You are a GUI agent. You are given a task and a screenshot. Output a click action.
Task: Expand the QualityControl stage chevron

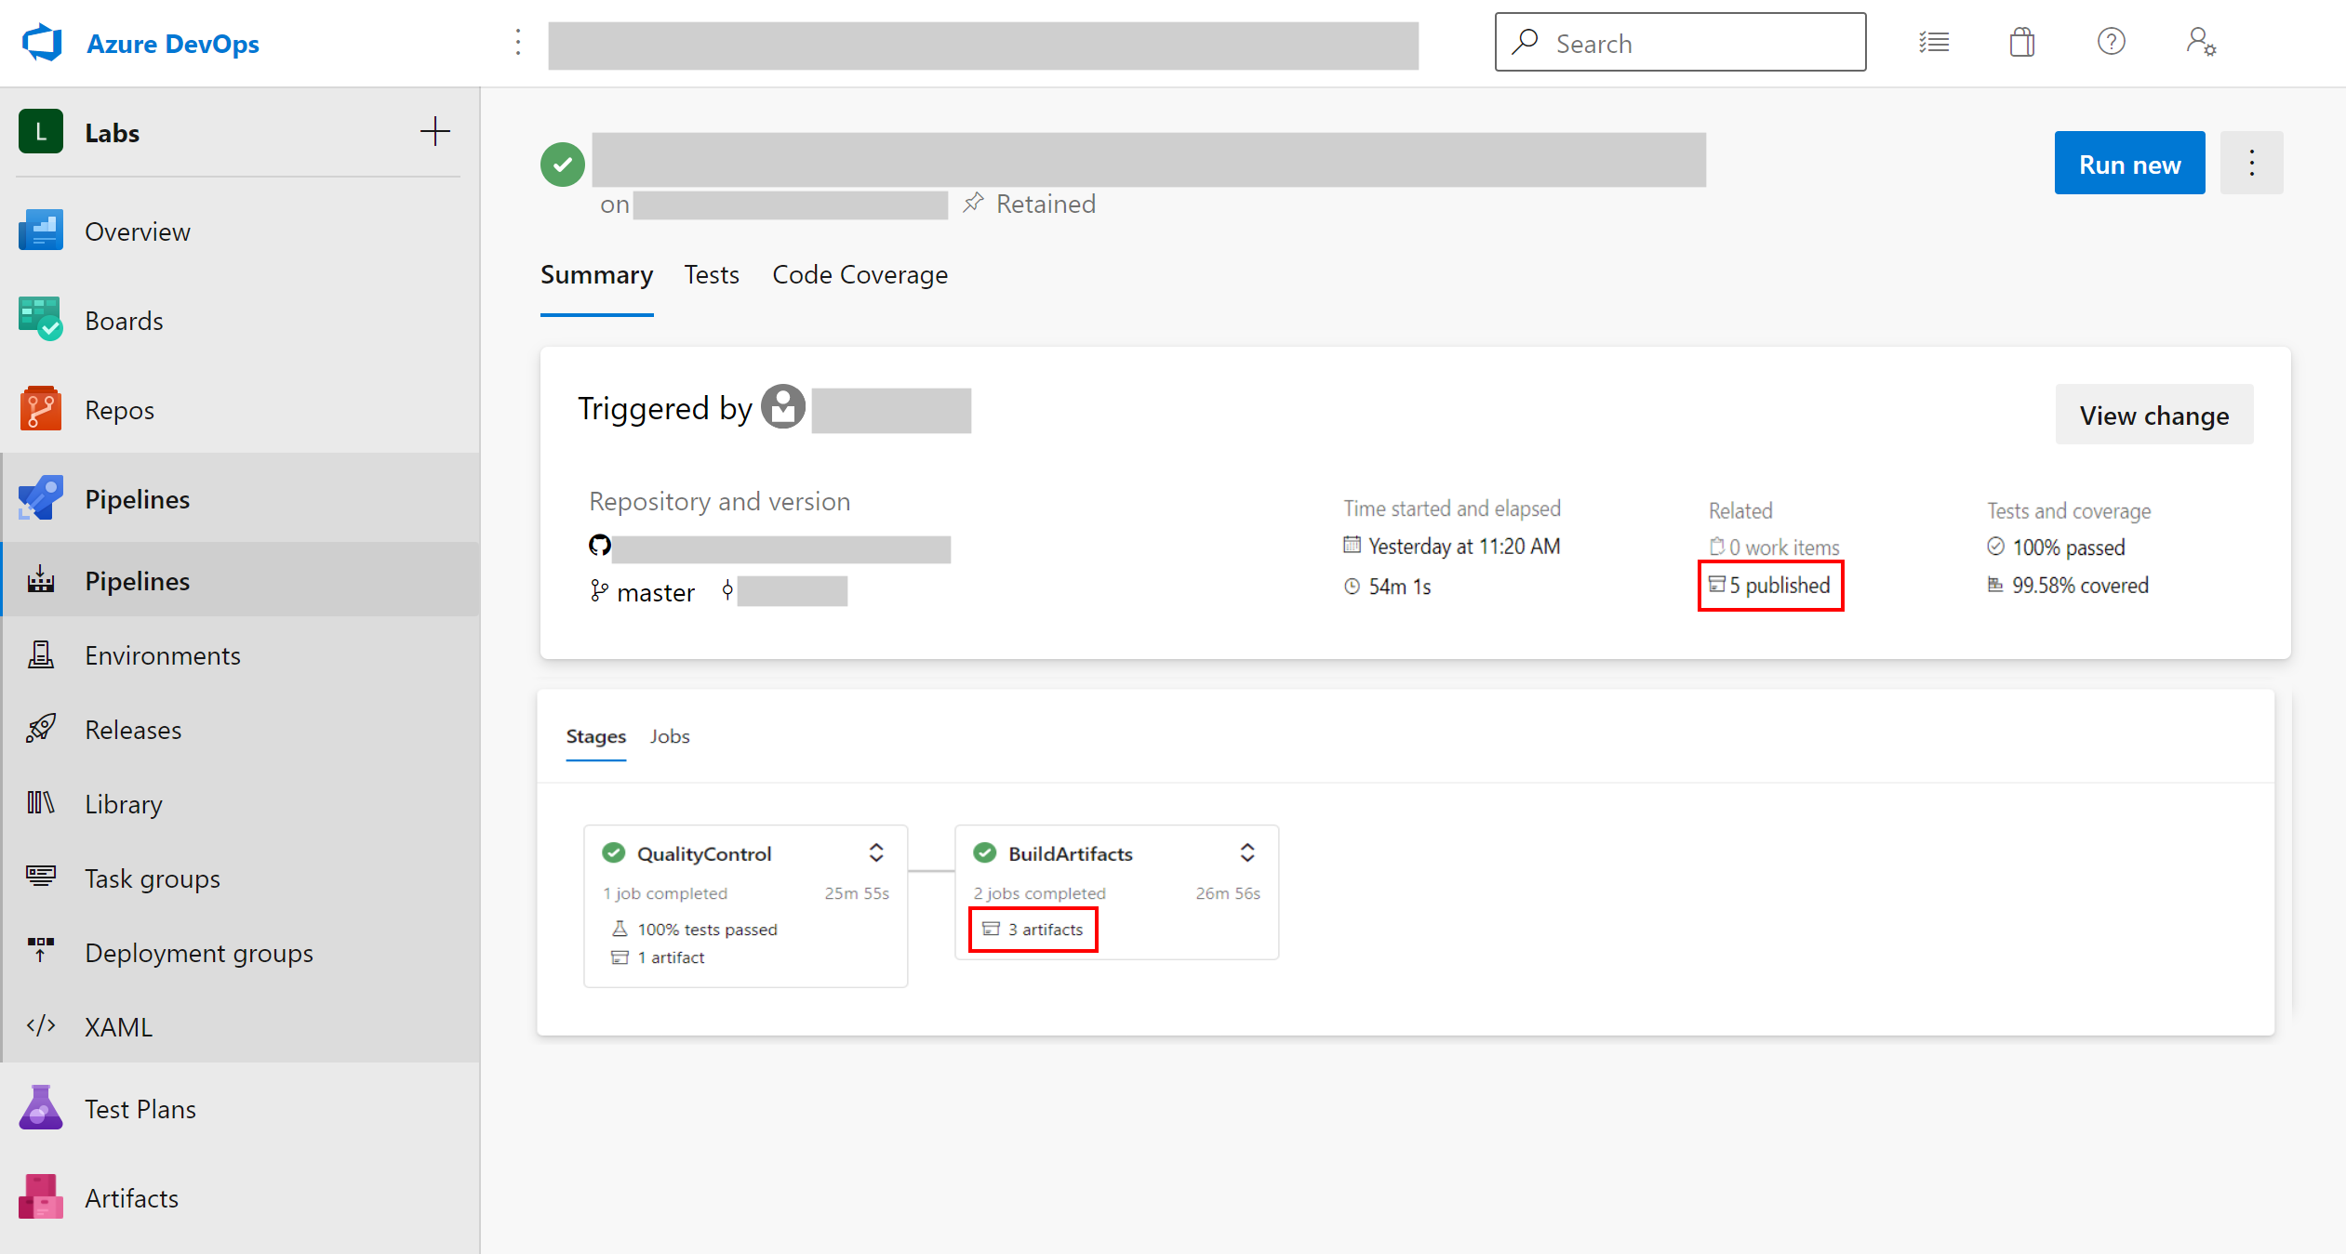click(876, 852)
